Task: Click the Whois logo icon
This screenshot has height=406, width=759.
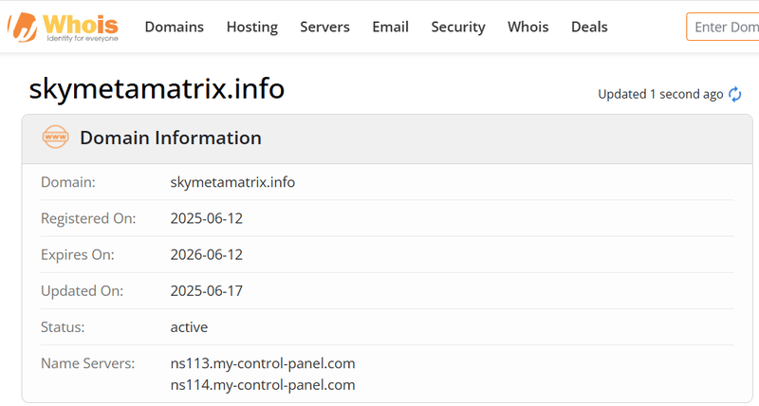Action: pos(63,28)
